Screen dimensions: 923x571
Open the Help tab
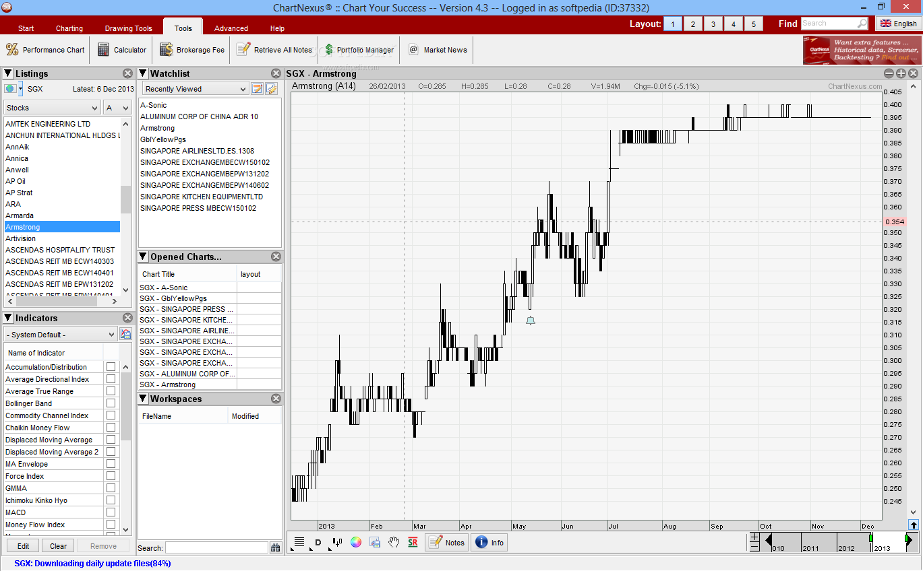click(277, 28)
